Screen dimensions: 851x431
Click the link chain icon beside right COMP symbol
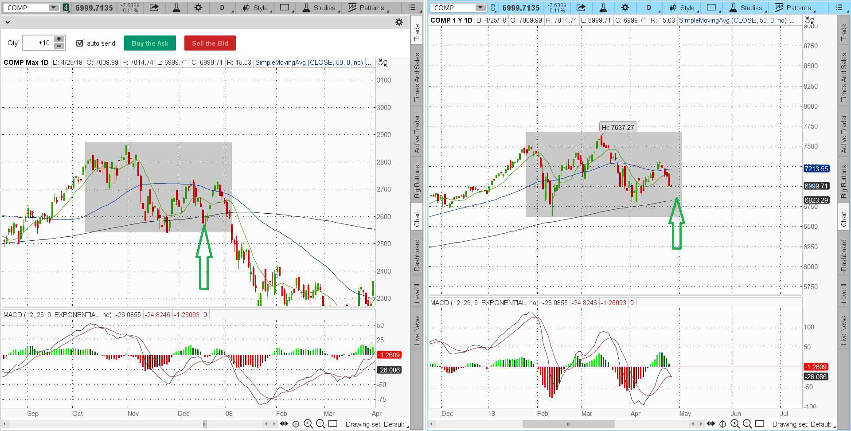click(493, 8)
